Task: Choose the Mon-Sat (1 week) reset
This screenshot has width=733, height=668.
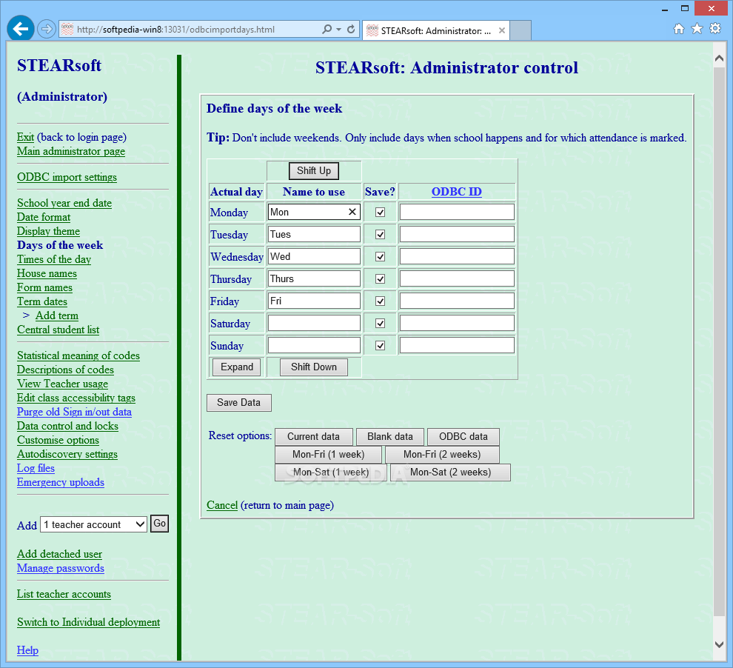Action: coord(331,472)
